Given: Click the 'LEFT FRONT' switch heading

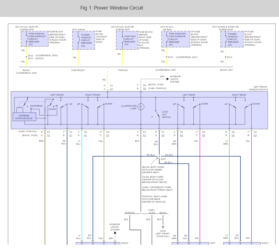Looking at the screenshot, I should coord(57,95).
